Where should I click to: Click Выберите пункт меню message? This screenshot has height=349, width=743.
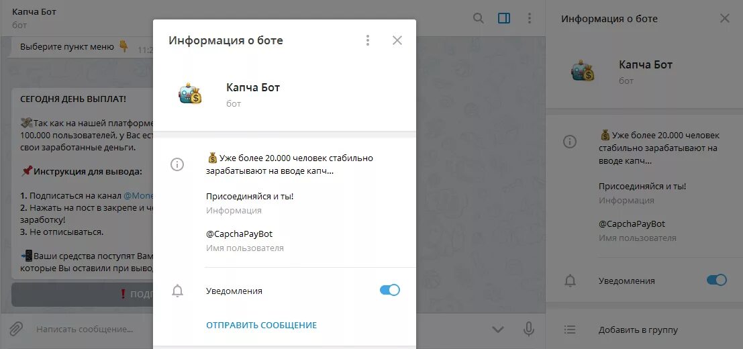coord(67,47)
